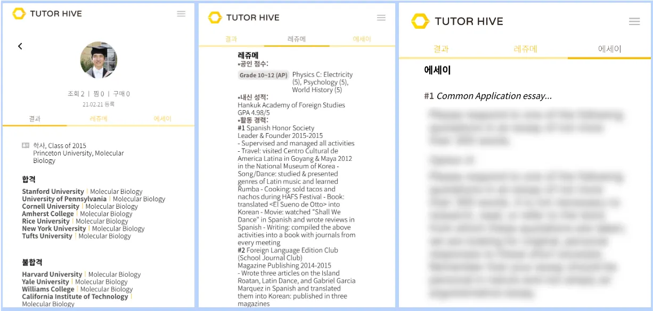Click the 불합격 section heading
Screen dimensions: 653x311
coord(32,263)
